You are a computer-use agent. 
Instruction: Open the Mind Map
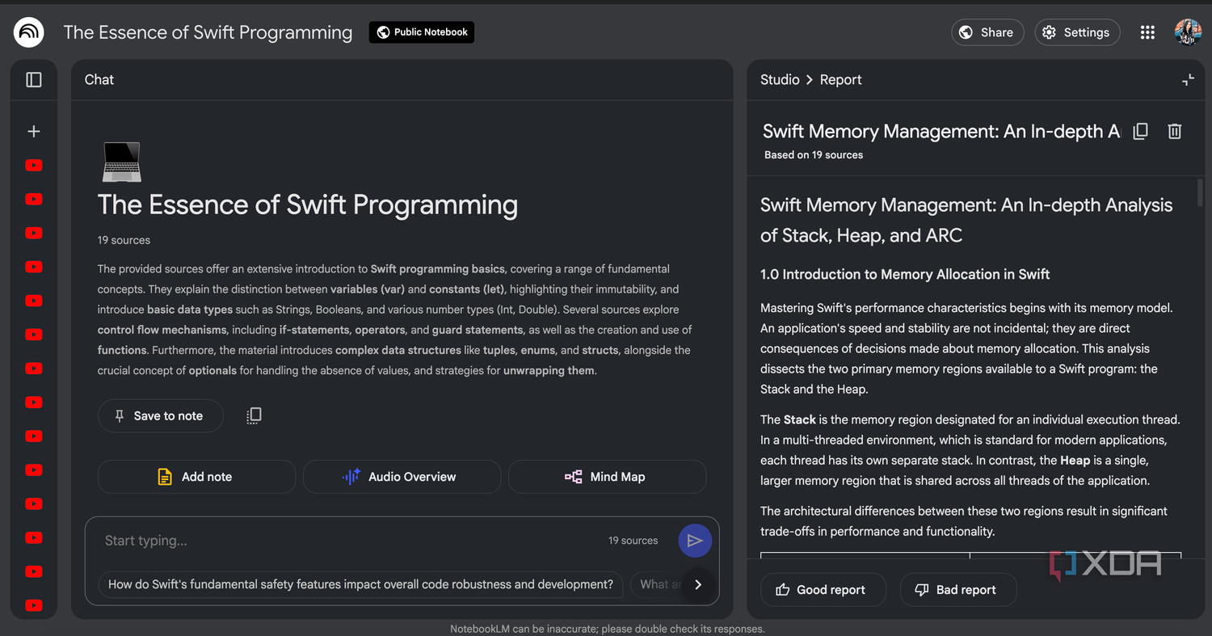[607, 477]
